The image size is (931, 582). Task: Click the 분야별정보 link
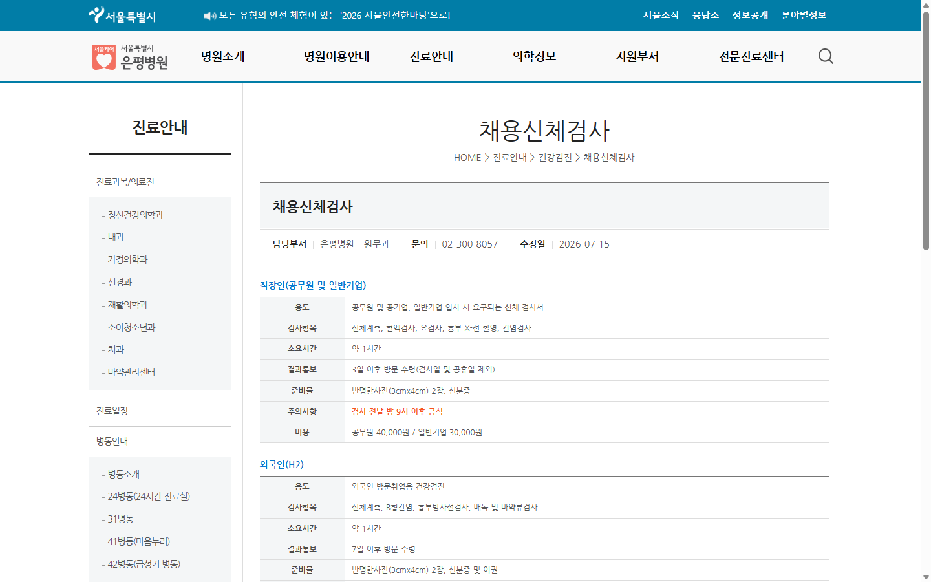coord(804,15)
